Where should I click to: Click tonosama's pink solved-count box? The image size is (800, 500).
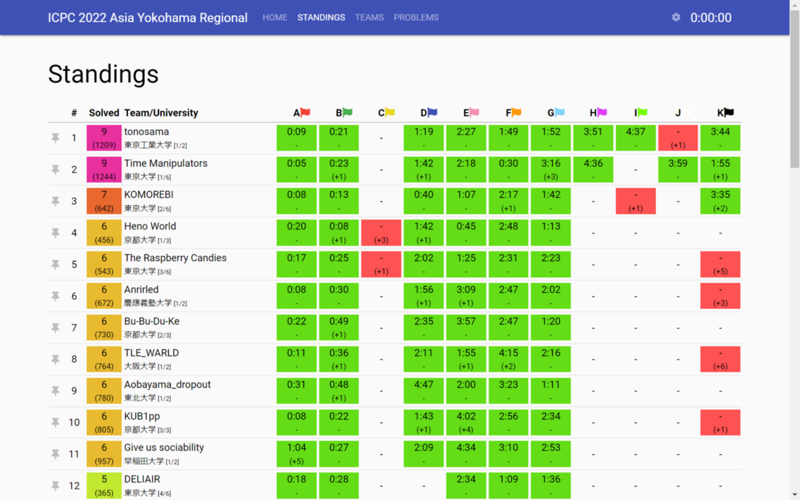(x=104, y=138)
